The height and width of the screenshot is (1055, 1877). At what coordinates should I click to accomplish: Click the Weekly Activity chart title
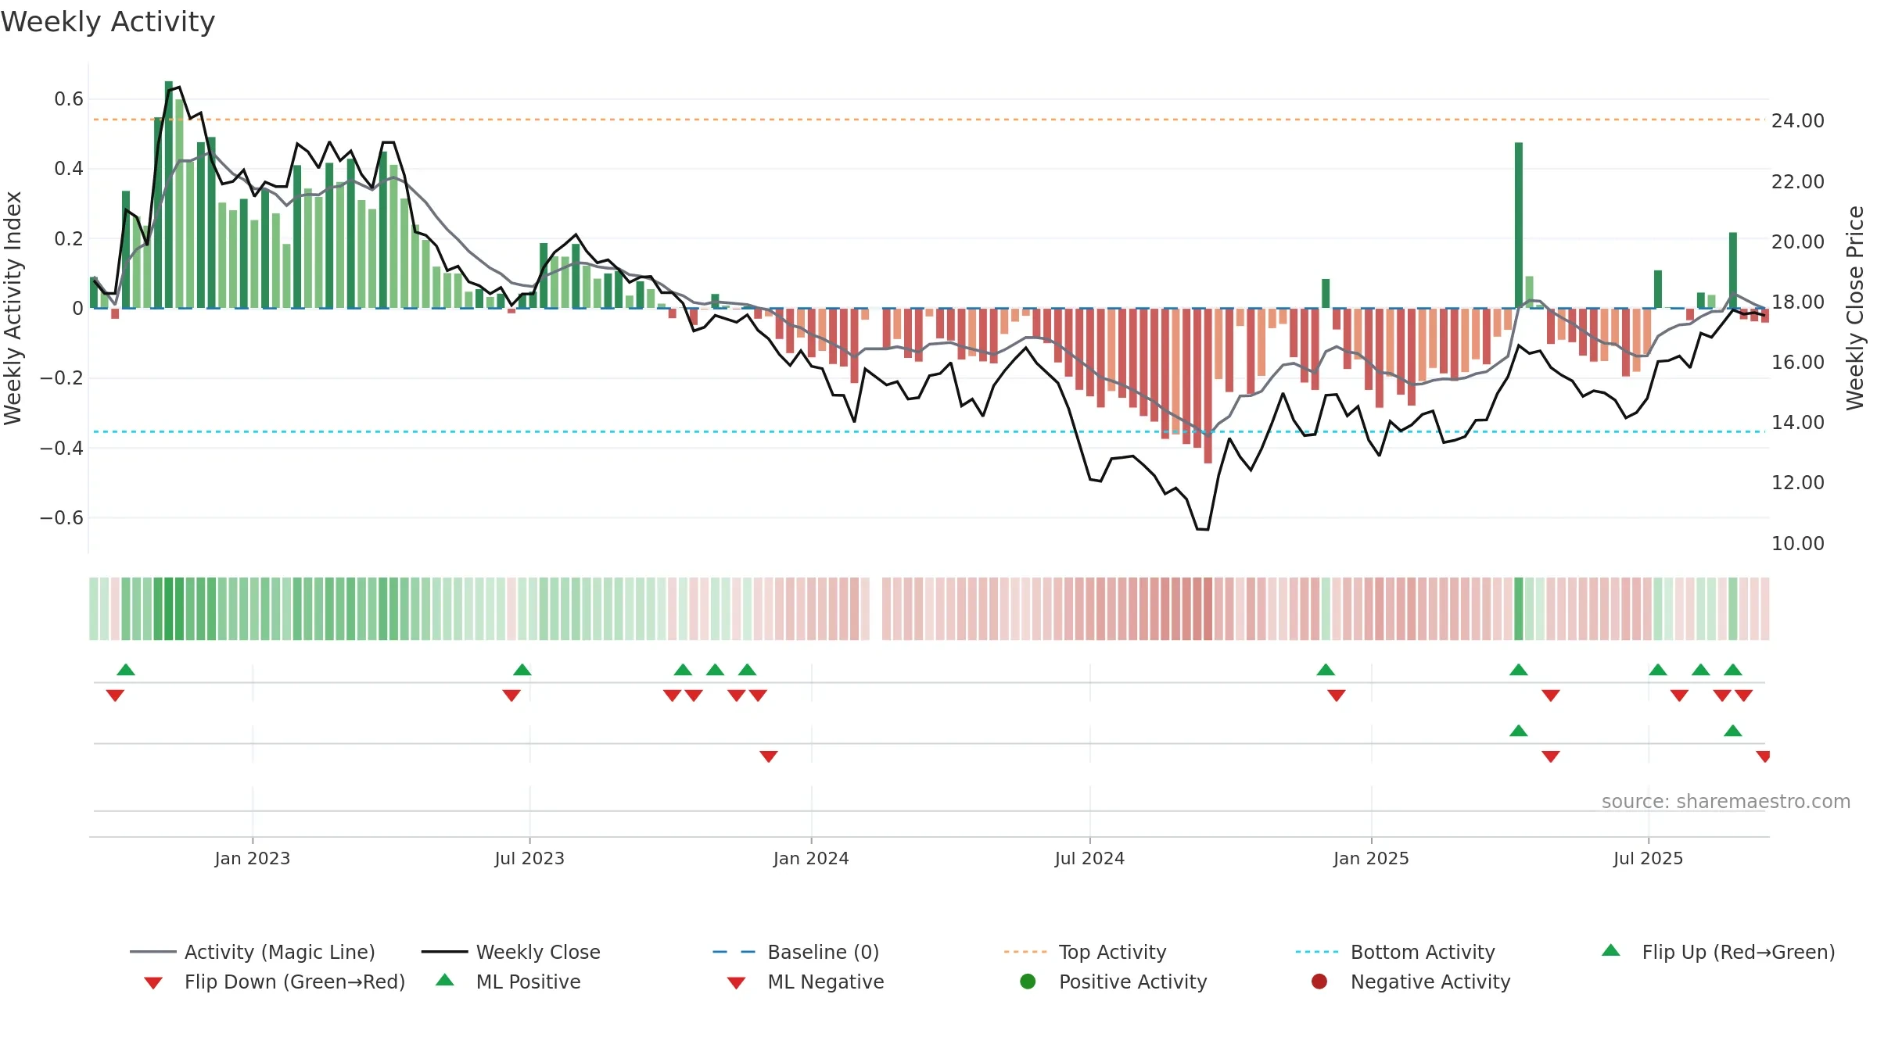coord(108,22)
